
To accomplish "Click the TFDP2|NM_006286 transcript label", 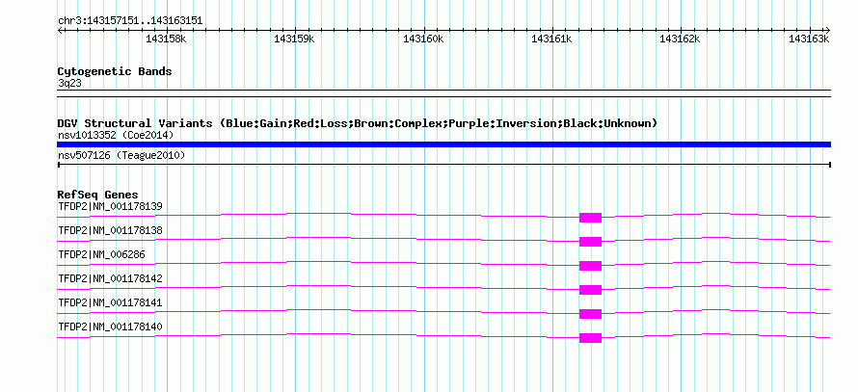I will tap(102, 254).
